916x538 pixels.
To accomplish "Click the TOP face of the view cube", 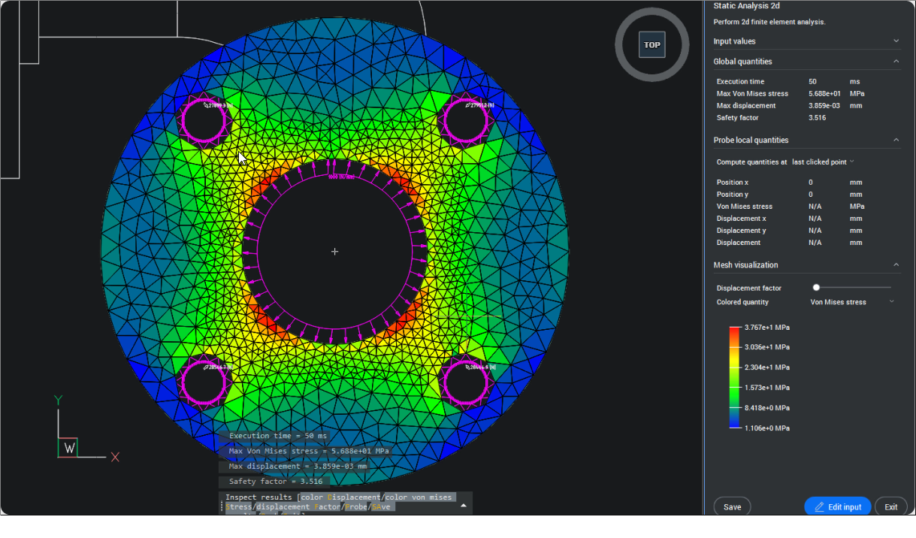I will point(651,45).
